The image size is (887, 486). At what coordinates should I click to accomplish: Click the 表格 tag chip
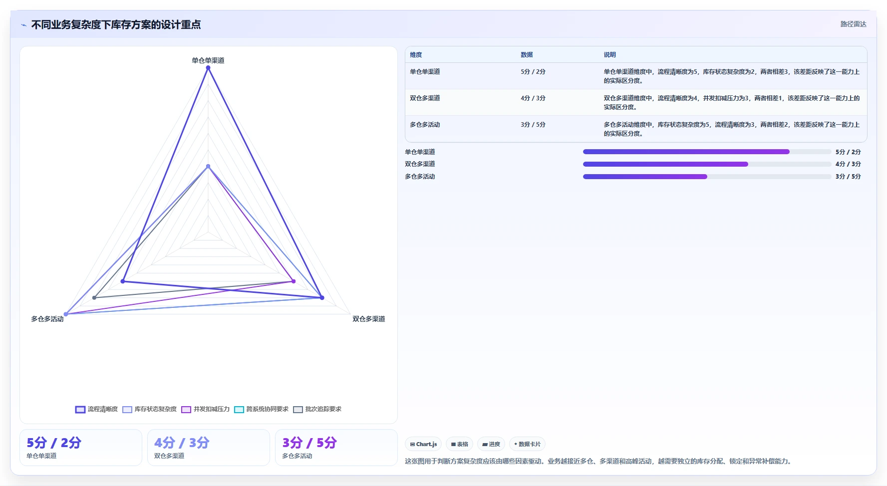459,444
